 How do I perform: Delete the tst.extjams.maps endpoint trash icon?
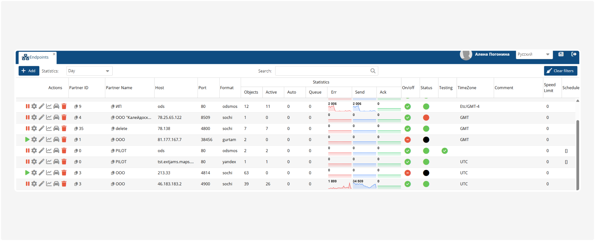pyautogui.click(x=64, y=162)
